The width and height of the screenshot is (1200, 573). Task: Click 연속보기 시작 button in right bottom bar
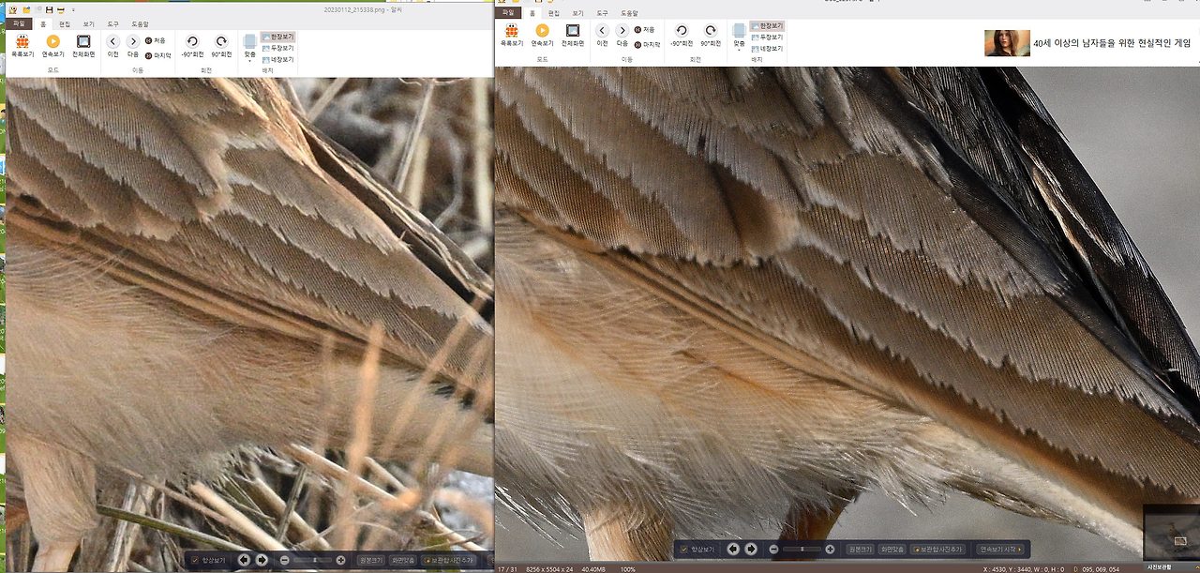click(1001, 550)
